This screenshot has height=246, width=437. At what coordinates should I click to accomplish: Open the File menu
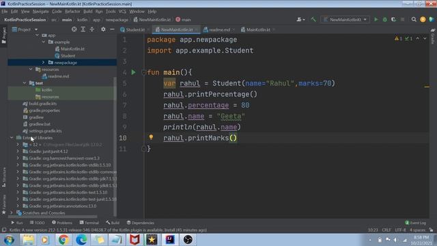5,12
